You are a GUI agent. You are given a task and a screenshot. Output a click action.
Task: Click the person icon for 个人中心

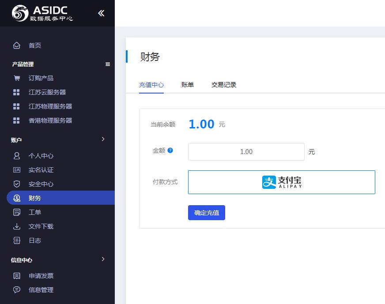17,156
